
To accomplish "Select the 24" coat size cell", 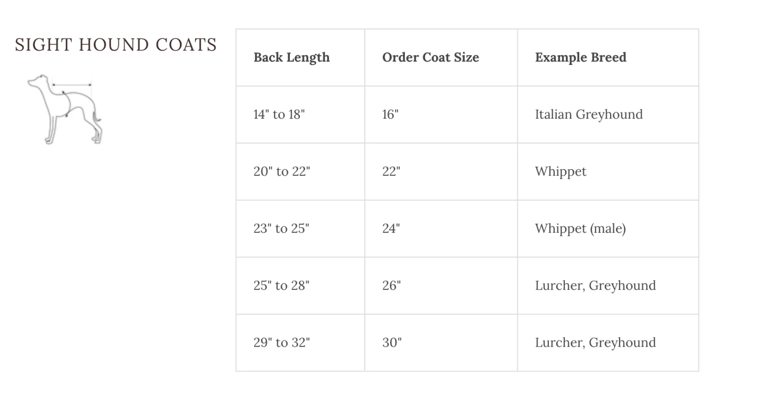I will (391, 229).
